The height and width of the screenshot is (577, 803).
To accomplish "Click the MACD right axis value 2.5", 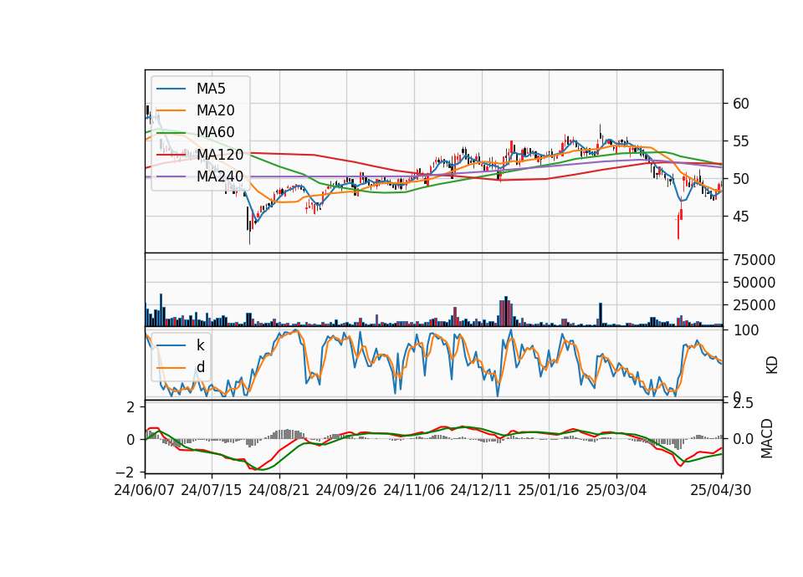I will [x=743, y=403].
